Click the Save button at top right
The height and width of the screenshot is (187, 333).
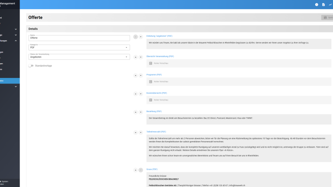tap(327, 18)
